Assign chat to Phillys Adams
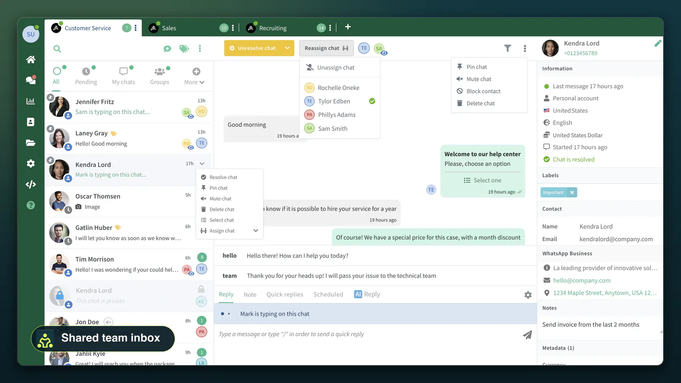 (x=340, y=115)
